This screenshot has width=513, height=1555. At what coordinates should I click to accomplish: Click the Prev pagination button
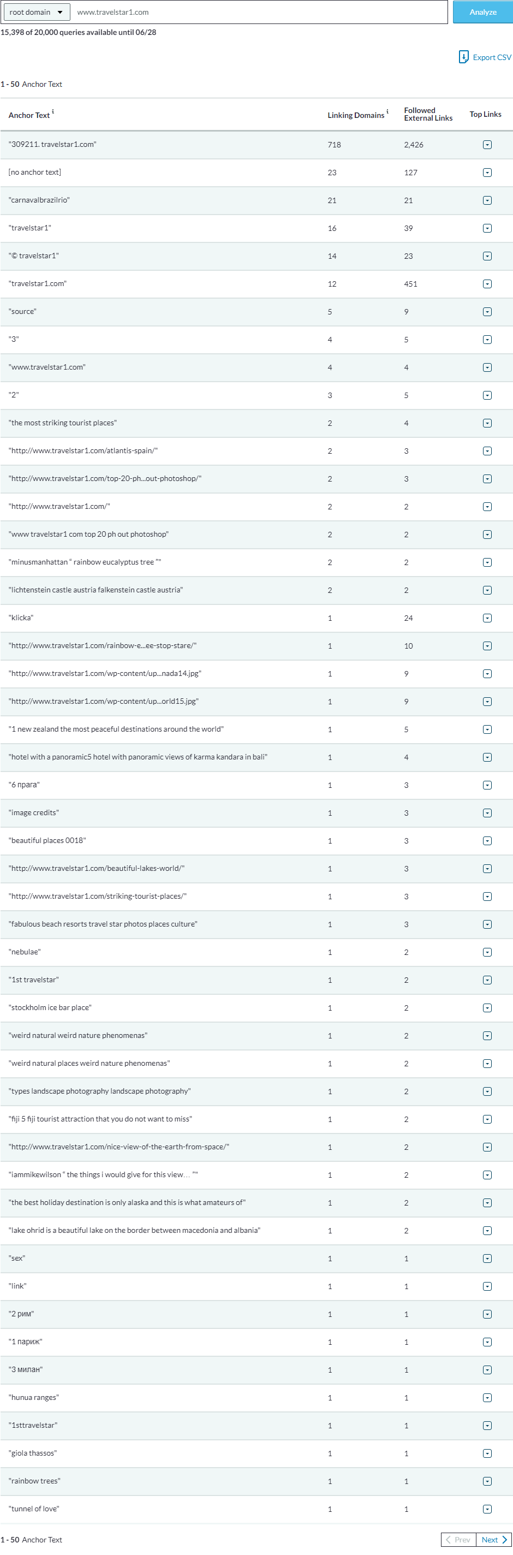pos(458,1539)
